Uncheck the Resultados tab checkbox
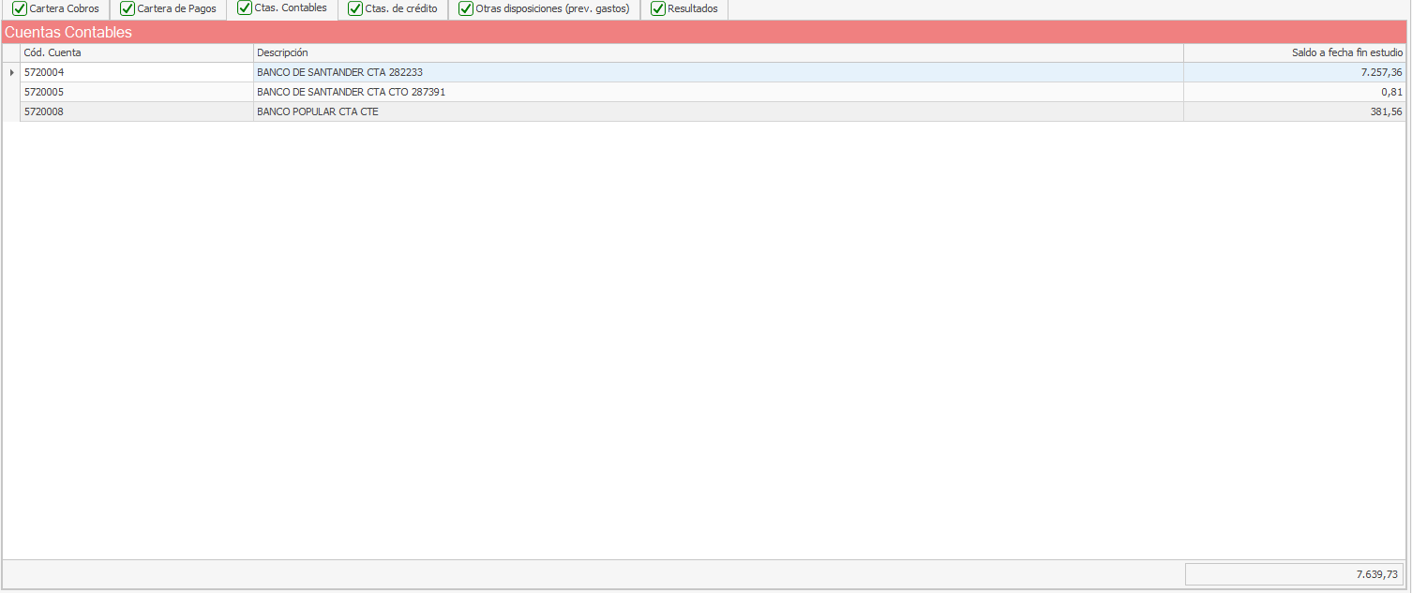 658,8
